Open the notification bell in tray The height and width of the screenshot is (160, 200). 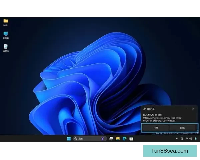click(x=196, y=139)
